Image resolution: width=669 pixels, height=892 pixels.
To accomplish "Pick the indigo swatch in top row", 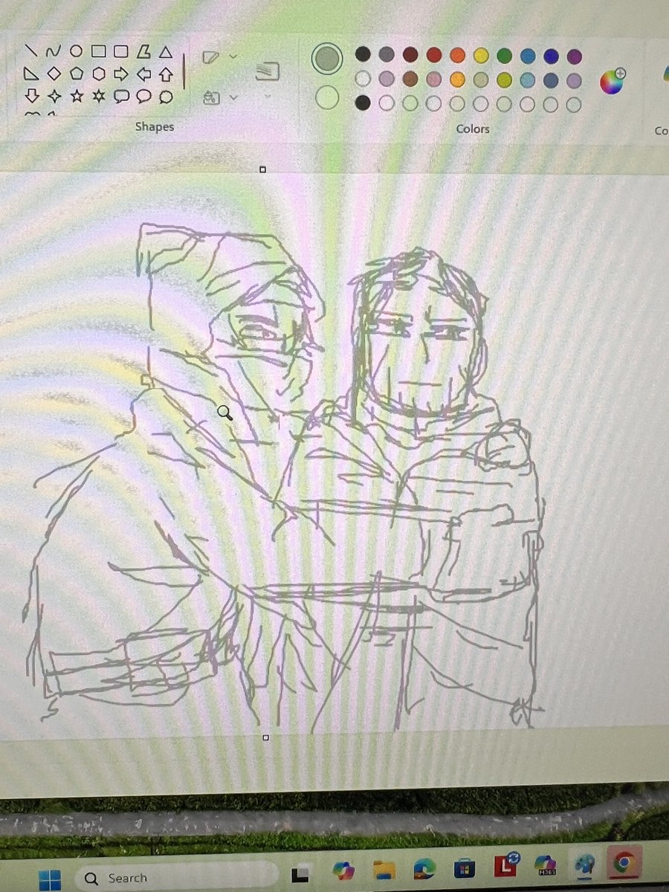I will [x=551, y=56].
